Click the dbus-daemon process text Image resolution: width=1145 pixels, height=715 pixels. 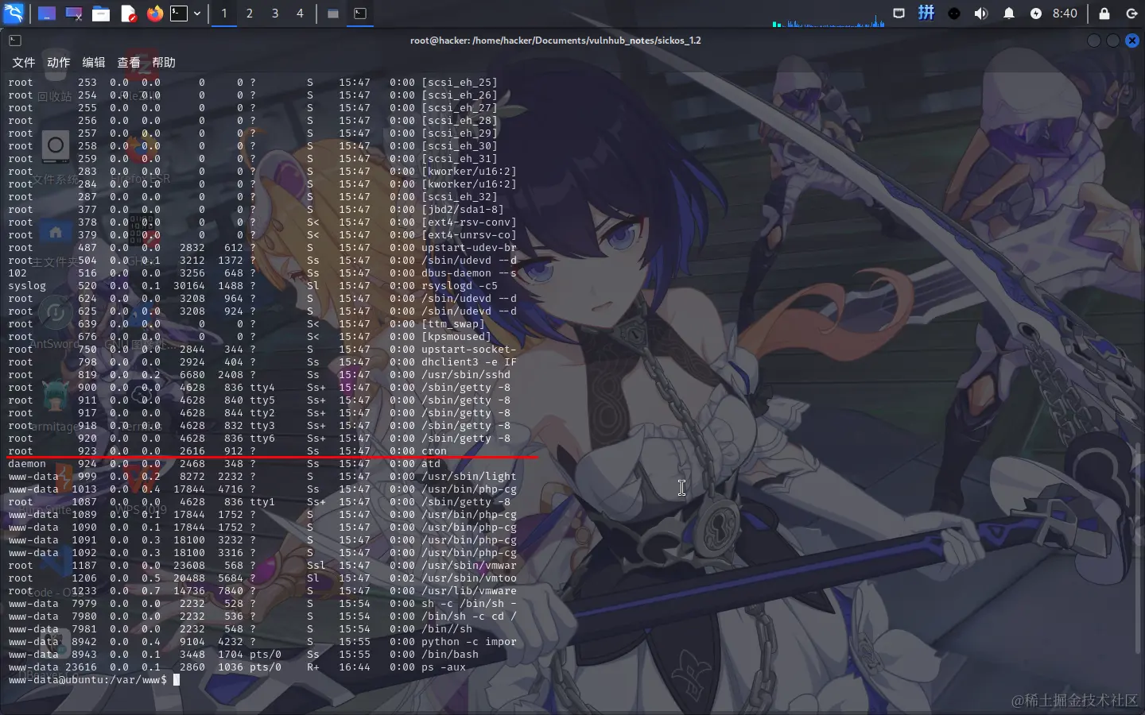tap(469, 273)
